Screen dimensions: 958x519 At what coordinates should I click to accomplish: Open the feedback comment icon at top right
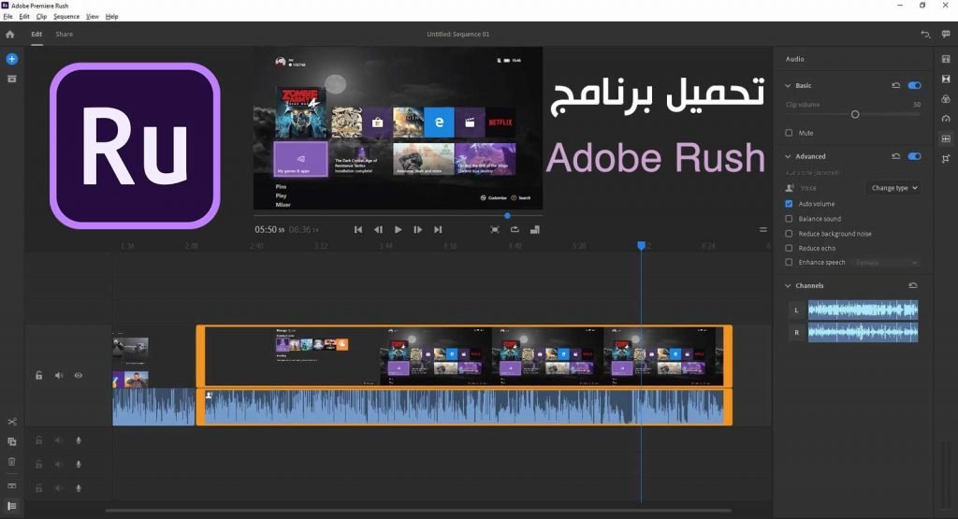coord(946,35)
